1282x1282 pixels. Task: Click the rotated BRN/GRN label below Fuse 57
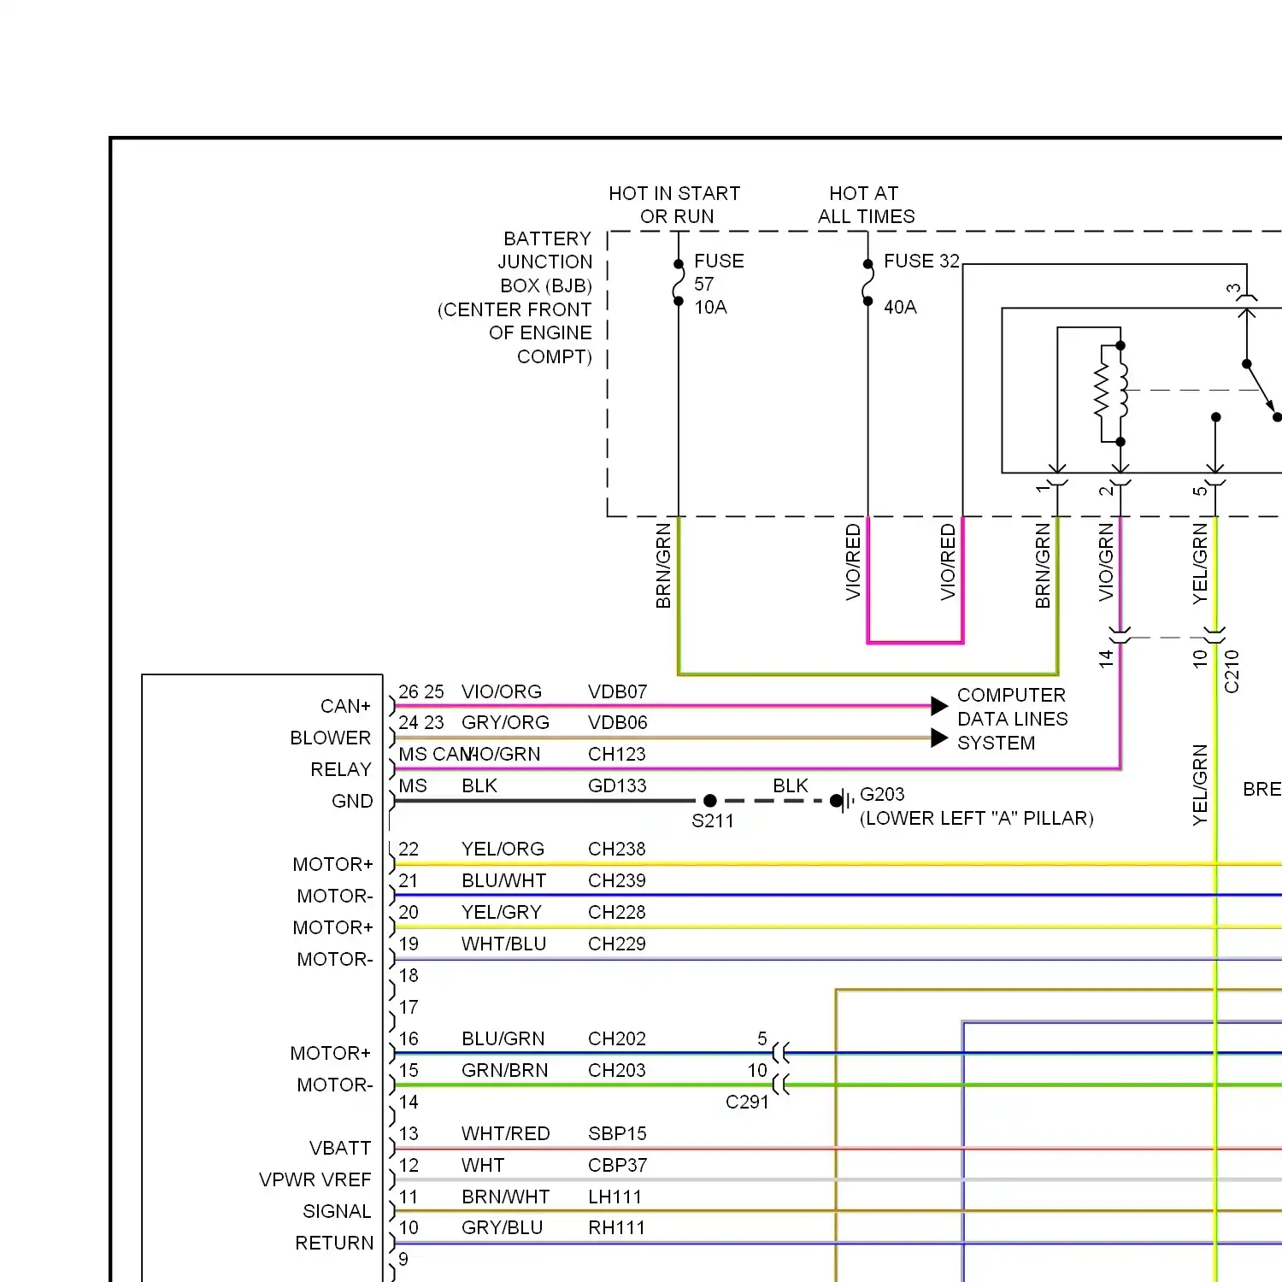[x=663, y=566]
